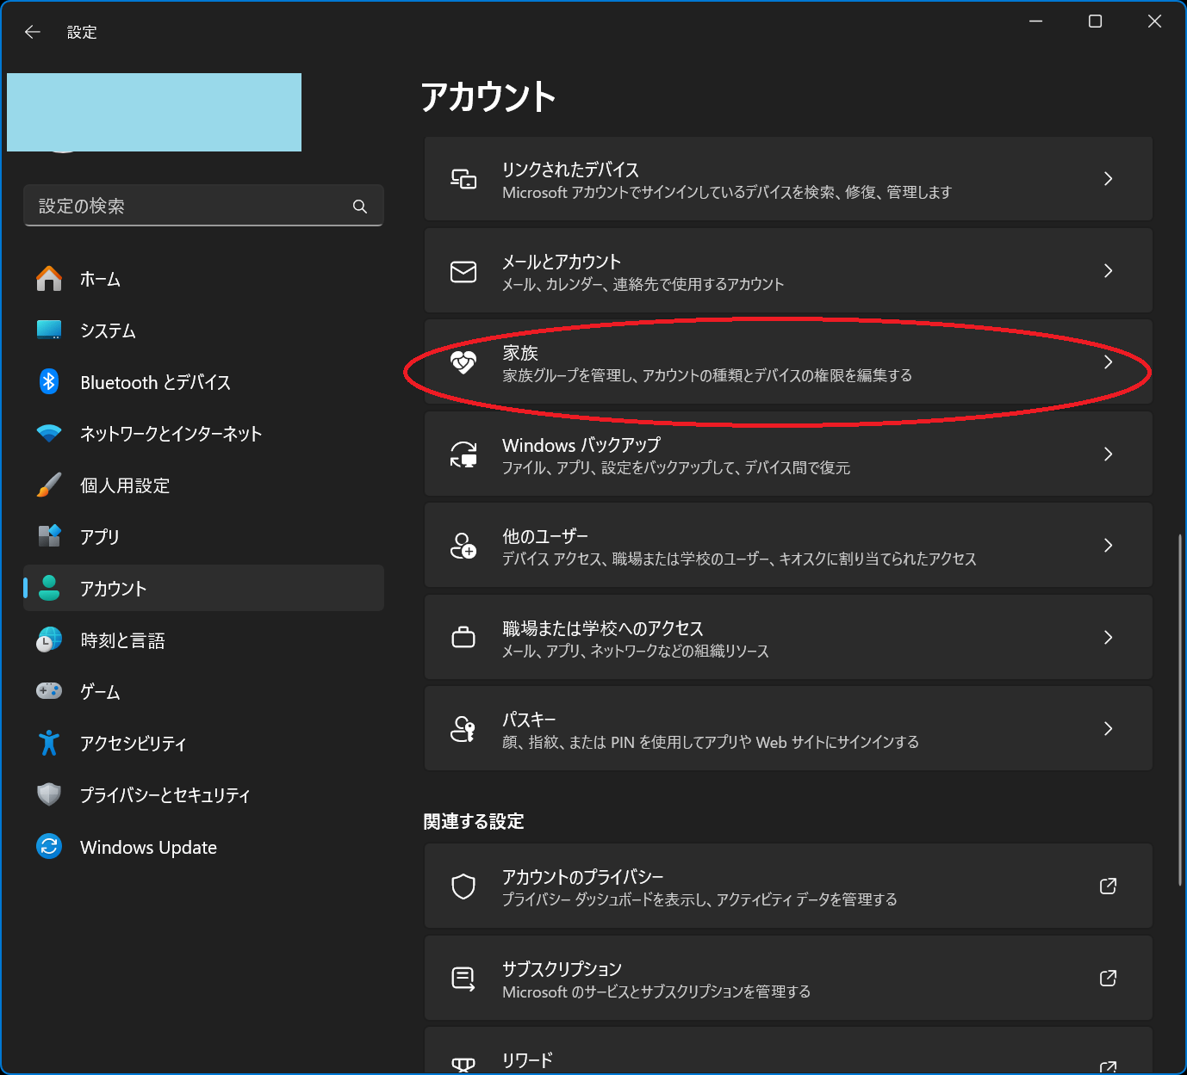Open external link icon for アカウントのプライバシー

[1109, 887]
